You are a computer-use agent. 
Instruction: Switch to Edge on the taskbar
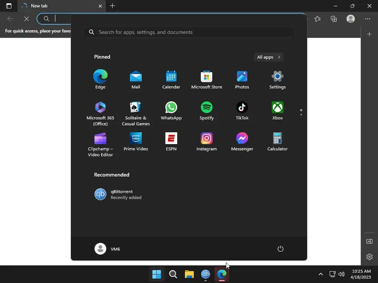(x=222, y=274)
